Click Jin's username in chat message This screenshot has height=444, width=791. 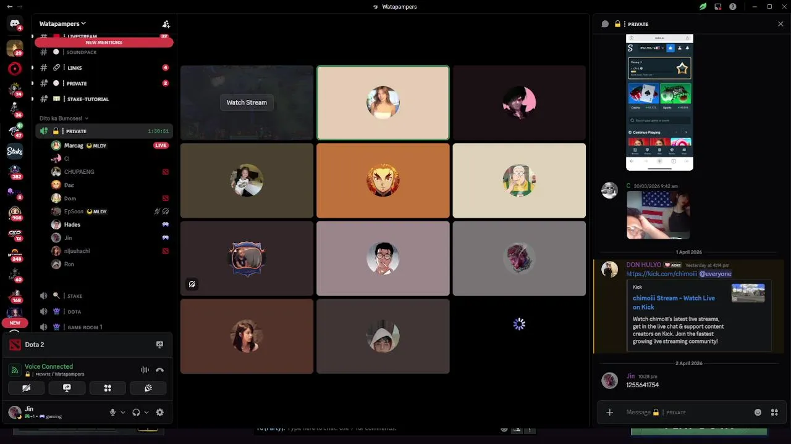(630, 376)
